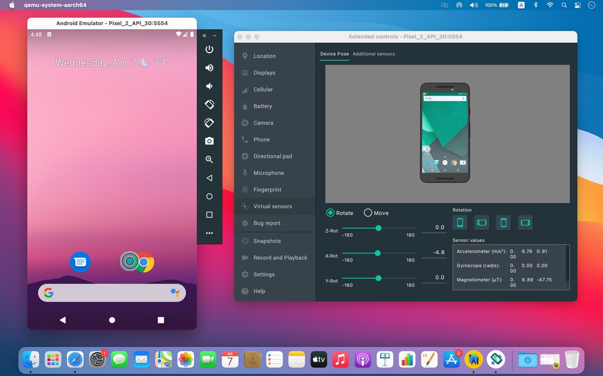Switch to the Additional sensors tab
The height and width of the screenshot is (376, 603).
click(373, 54)
